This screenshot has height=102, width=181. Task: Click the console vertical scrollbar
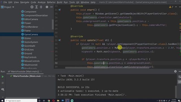176,92
